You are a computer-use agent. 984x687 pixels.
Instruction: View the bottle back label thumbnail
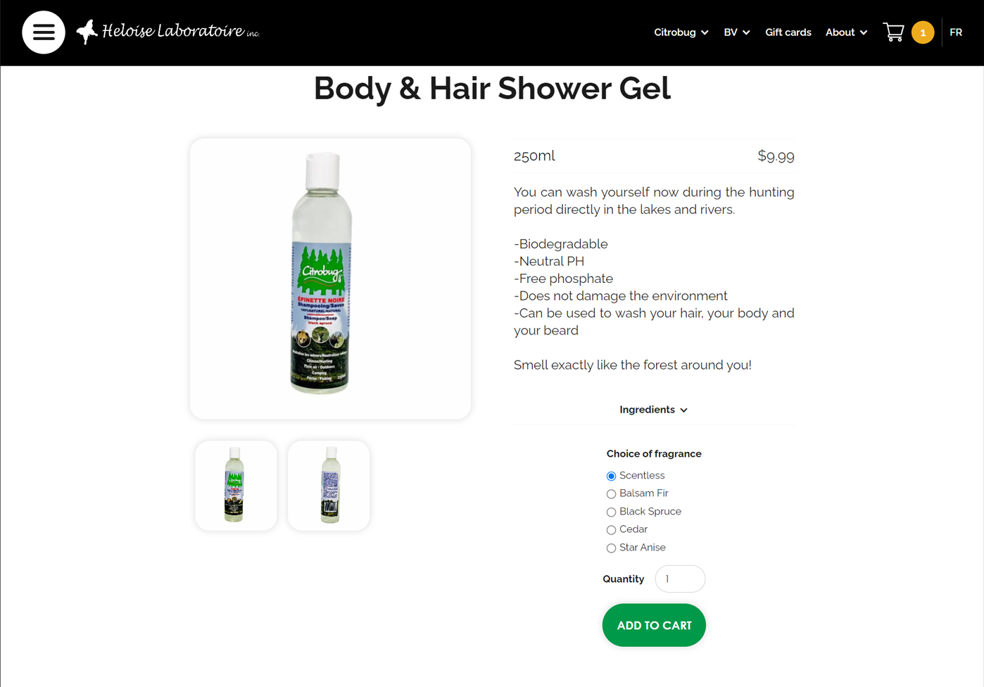329,486
